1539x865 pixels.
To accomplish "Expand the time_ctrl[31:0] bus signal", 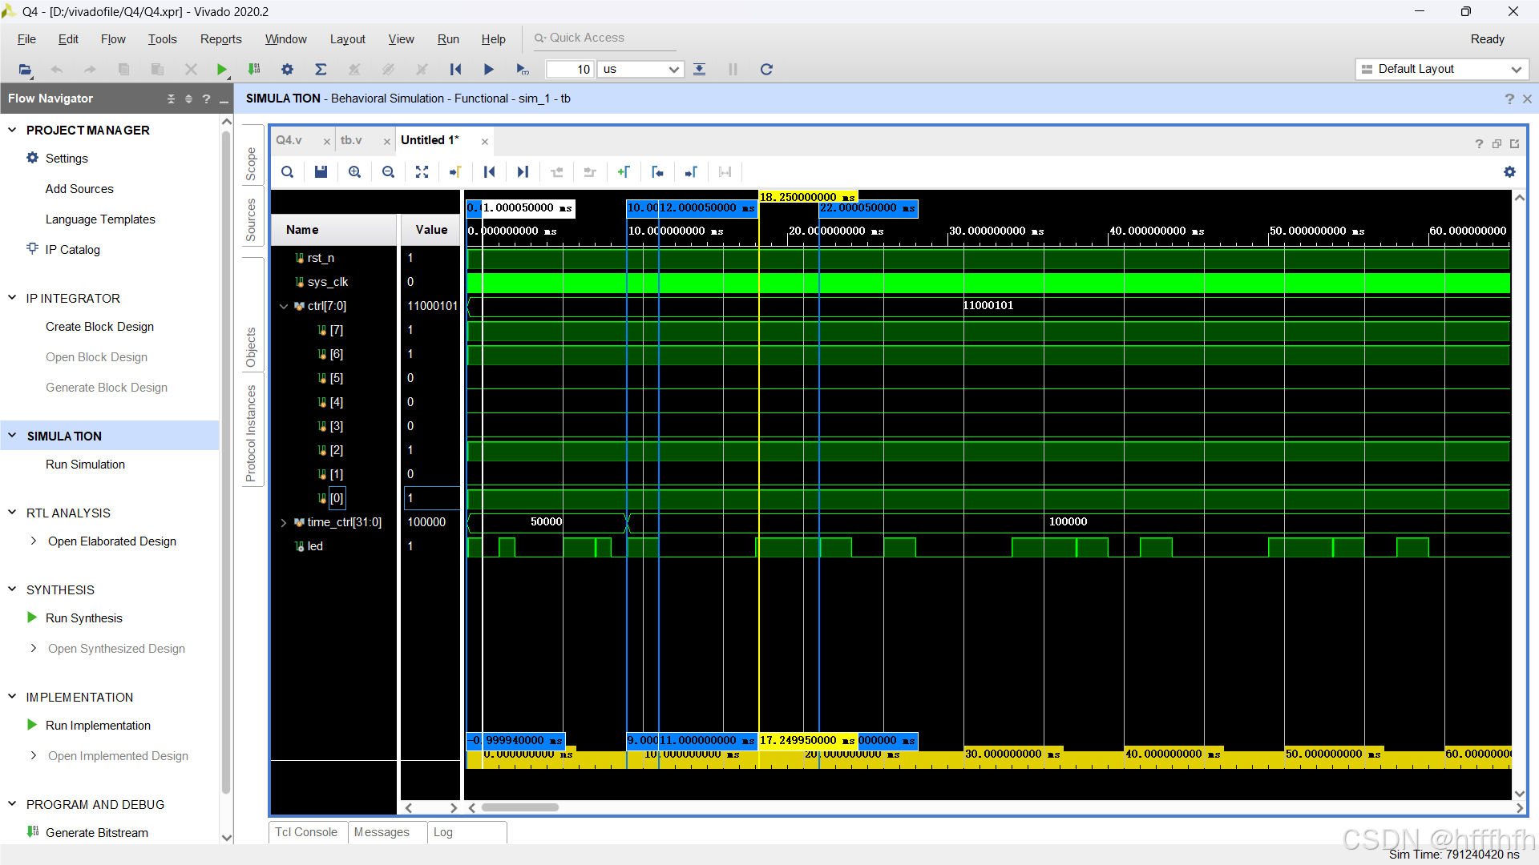I will (x=284, y=522).
